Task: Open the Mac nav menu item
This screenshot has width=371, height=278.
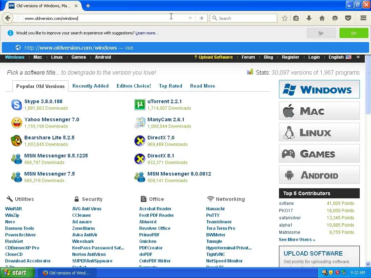Action: pos(38,57)
